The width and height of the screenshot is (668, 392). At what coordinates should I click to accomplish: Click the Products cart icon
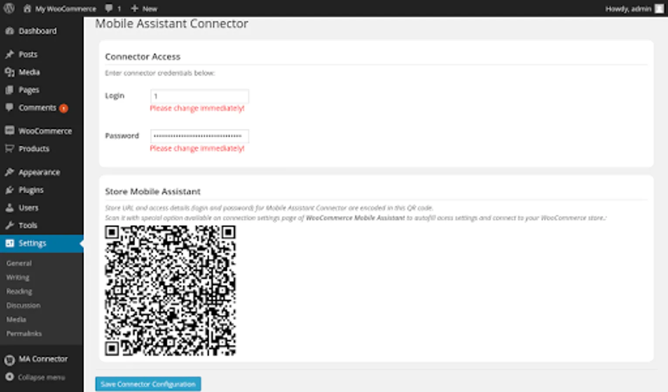click(10, 149)
